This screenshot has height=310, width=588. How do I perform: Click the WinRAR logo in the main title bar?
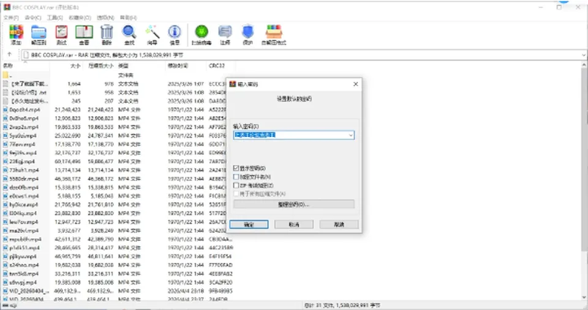tap(7, 7)
